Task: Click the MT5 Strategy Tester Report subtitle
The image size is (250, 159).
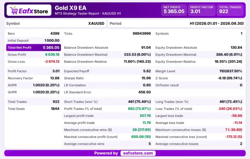Action: [x=88, y=14]
